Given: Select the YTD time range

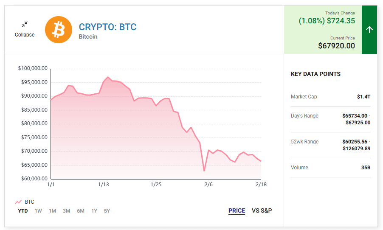Looking at the screenshot, I should click(x=23, y=211).
